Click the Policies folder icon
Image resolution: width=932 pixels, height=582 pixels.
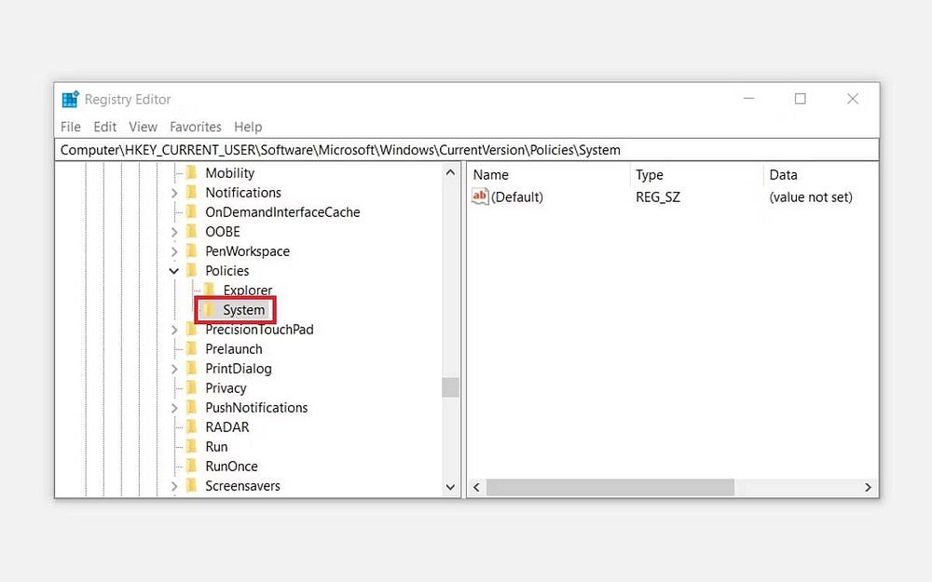pos(193,270)
